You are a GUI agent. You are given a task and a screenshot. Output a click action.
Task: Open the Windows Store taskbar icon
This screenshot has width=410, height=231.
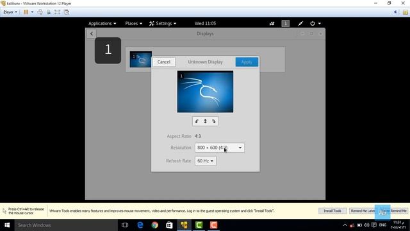(x=169, y=225)
